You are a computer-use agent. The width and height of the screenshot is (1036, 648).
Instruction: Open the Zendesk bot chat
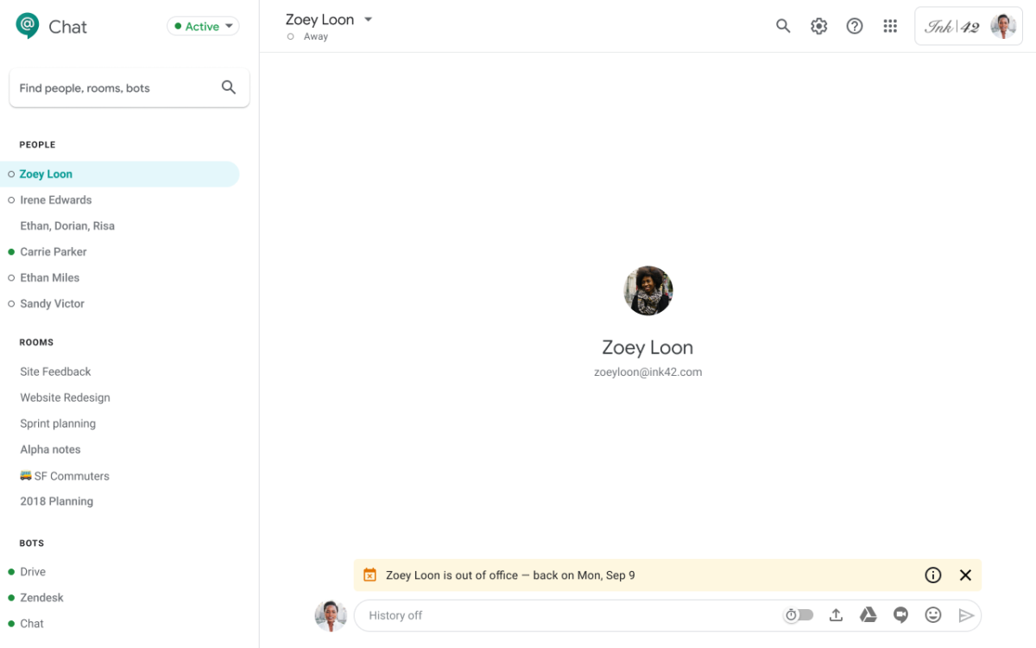(41, 597)
